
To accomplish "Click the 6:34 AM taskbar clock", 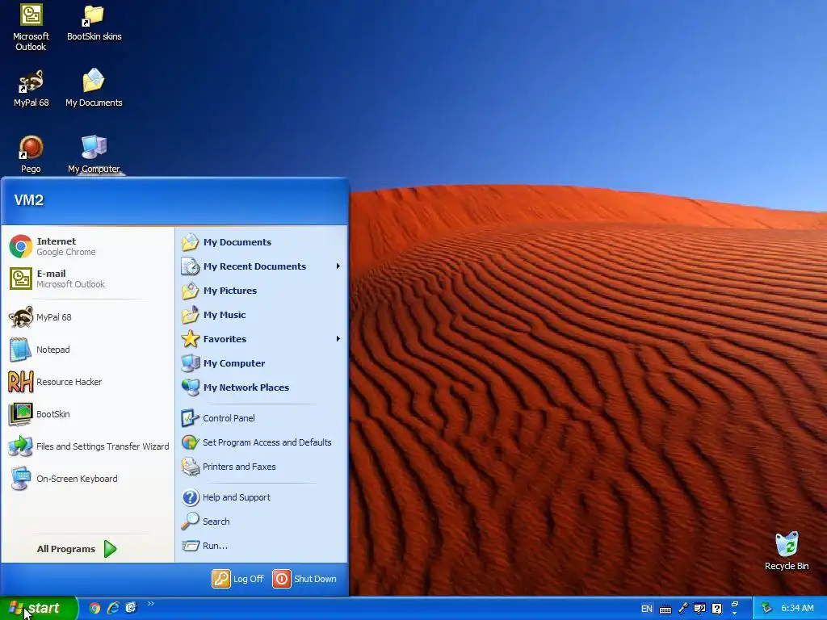I will (797, 609).
